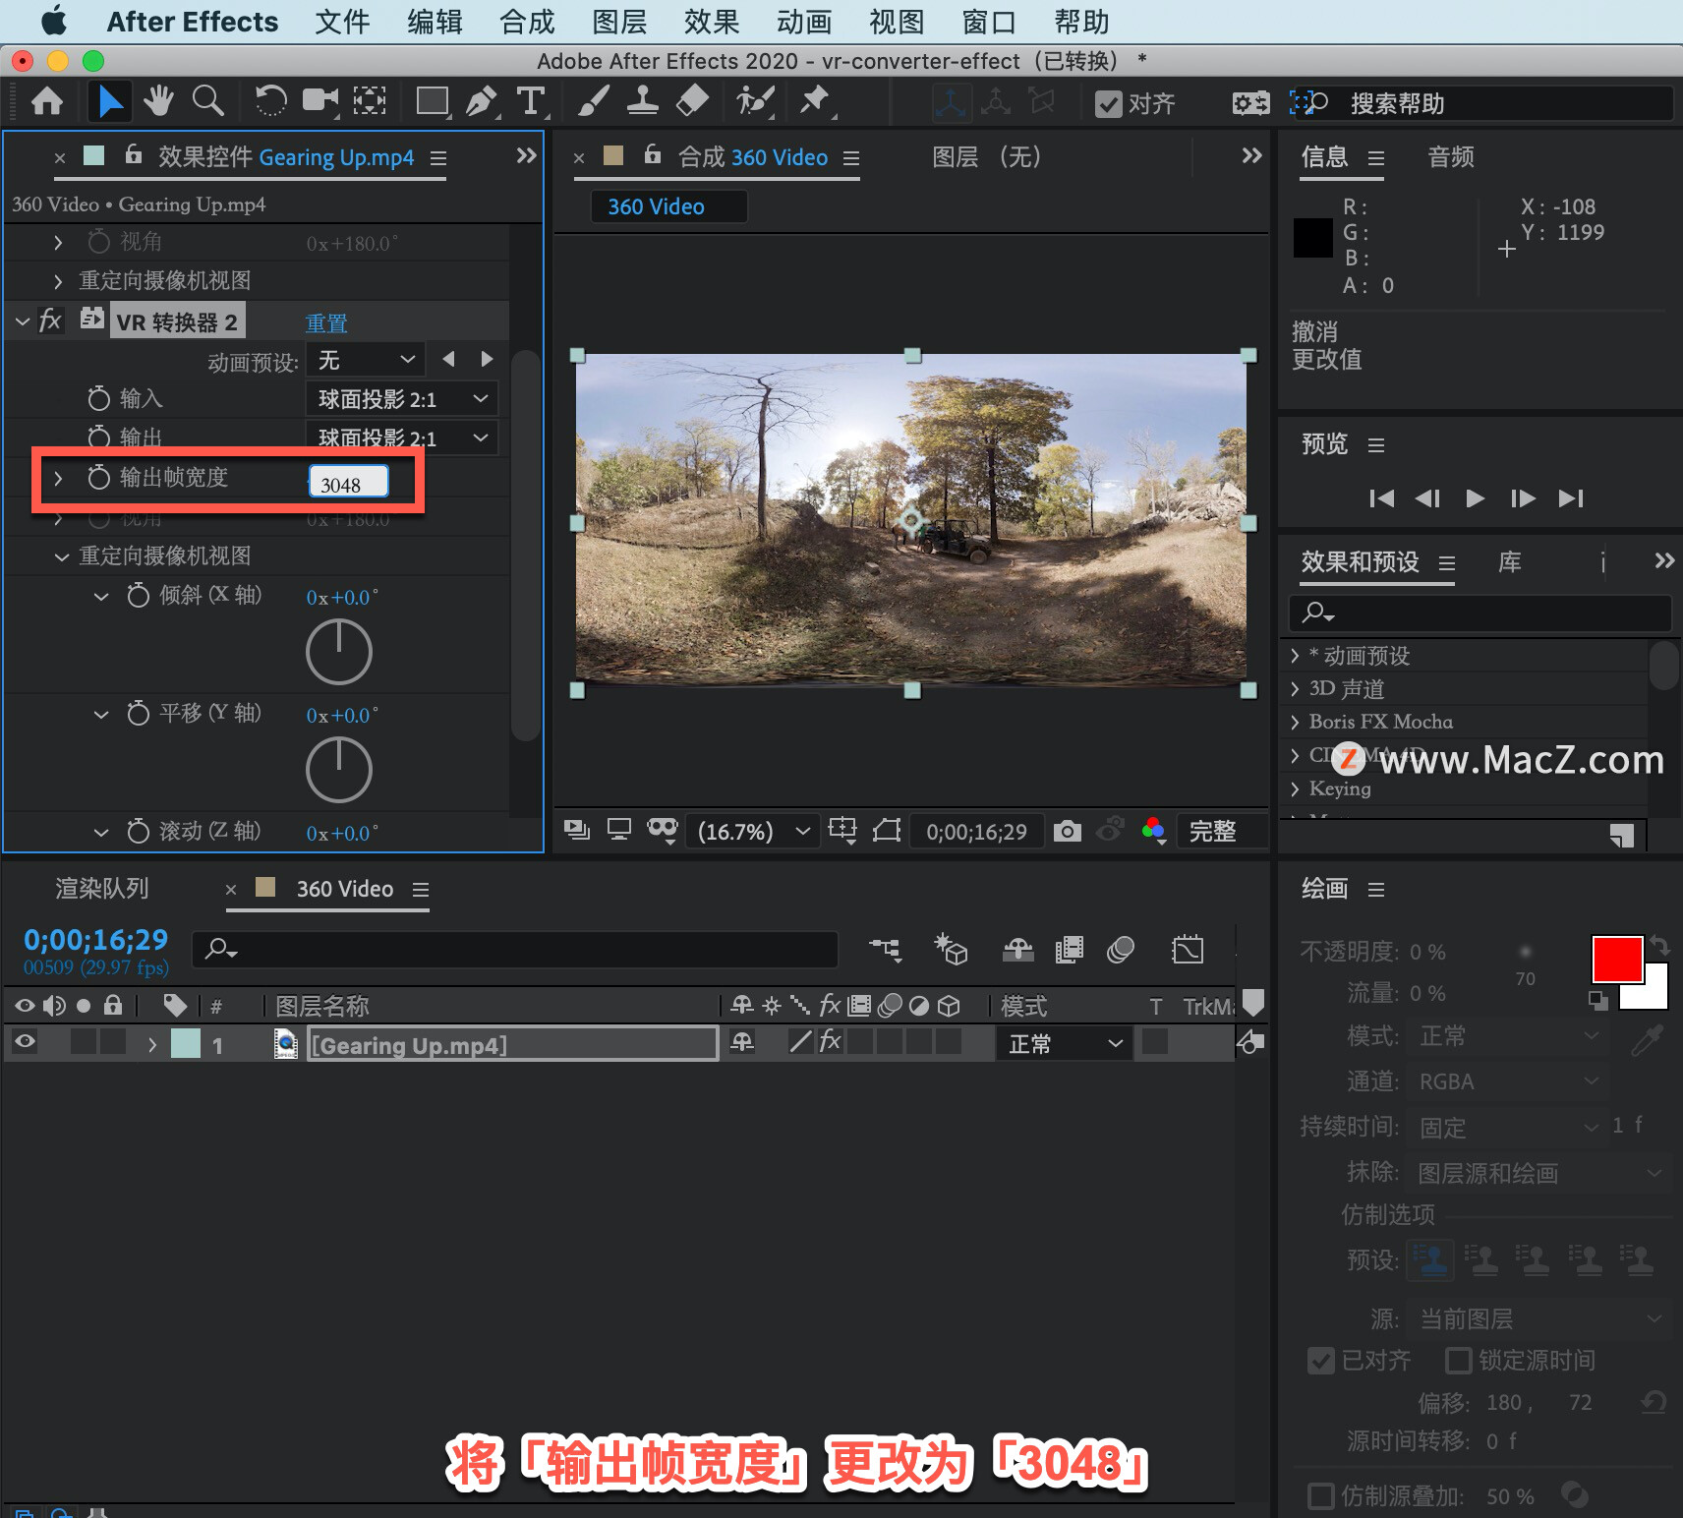Toggle the 已对齐 checkbox
Image resolution: width=1683 pixels, height=1518 pixels.
pos(1321,1361)
